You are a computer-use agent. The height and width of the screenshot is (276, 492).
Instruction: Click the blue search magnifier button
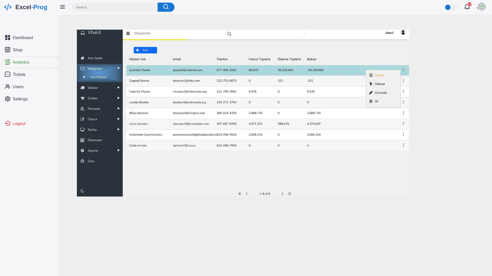pyautogui.click(x=166, y=7)
